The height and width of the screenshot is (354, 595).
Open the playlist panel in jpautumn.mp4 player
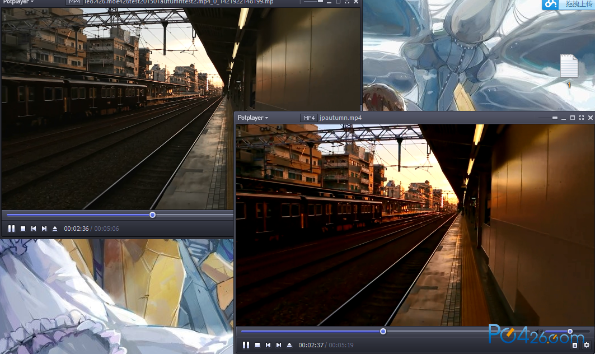click(575, 345)
